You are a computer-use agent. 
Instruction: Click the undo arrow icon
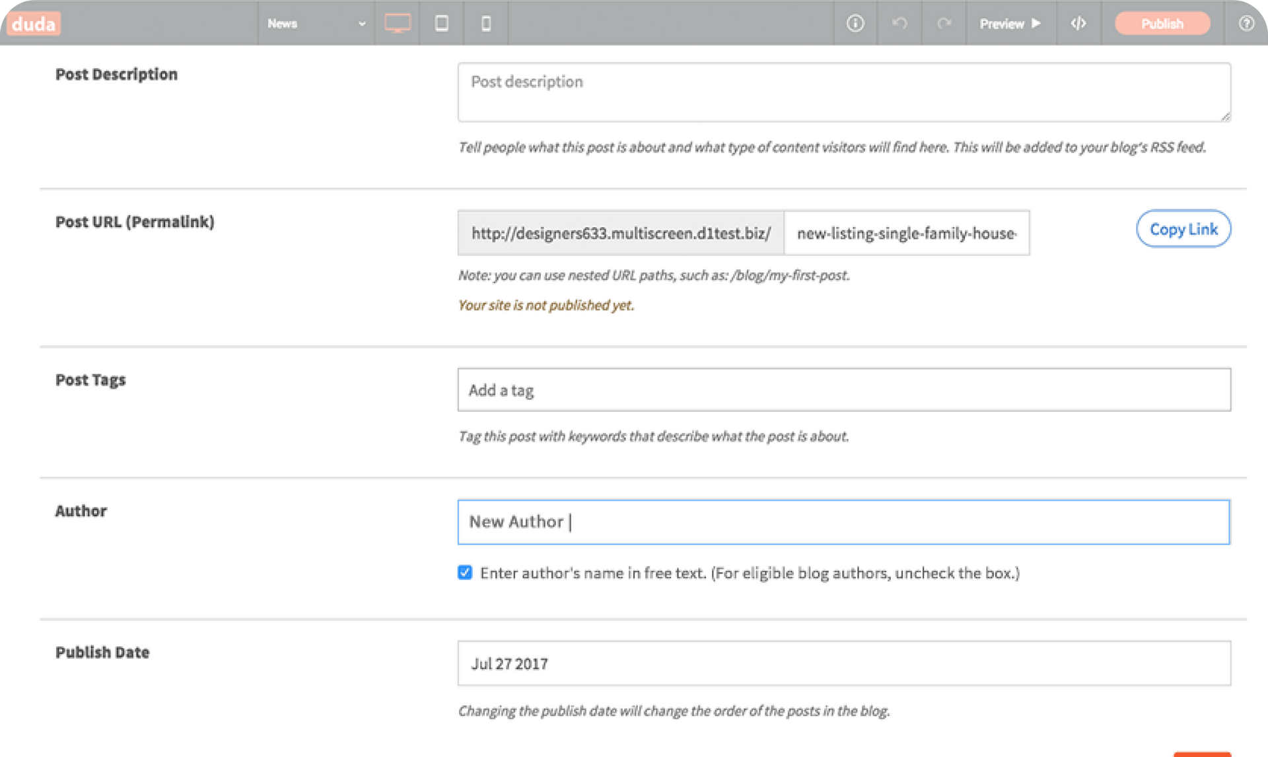coord(899,24)
